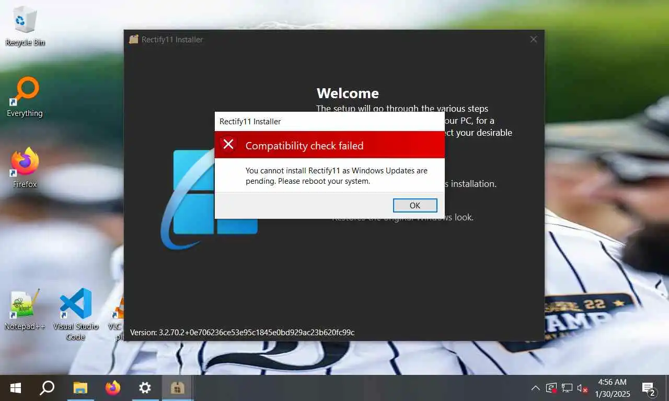Viewport: 669px width, 401px height.
Task: Select the Notepad++ desktop shortcut
Action: pyautogui.click(x=25, y=310)
